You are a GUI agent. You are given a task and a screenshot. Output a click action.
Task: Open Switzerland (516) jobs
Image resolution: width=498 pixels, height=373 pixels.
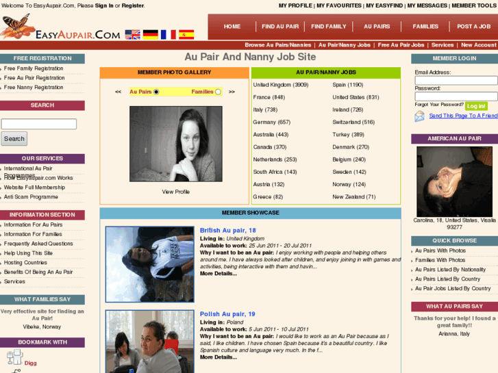(353, 123)
